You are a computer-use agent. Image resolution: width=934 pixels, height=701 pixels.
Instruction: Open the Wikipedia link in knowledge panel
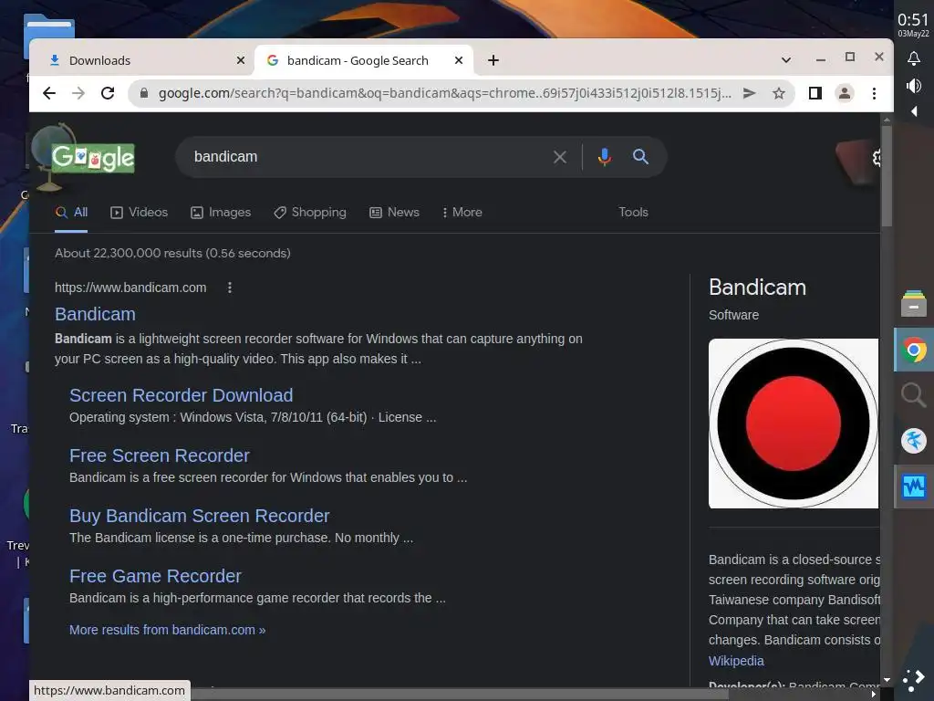(736, 661)
